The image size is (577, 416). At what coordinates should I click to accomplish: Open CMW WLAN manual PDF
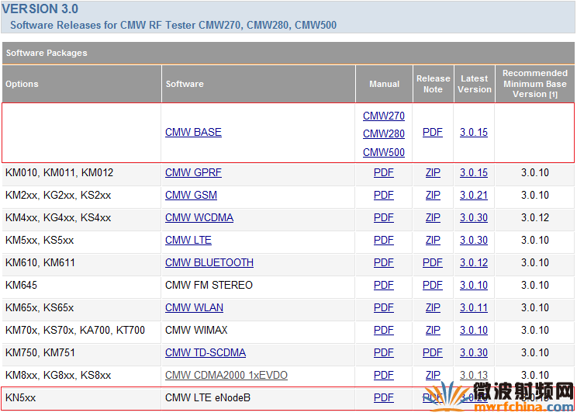click(383, 307)
